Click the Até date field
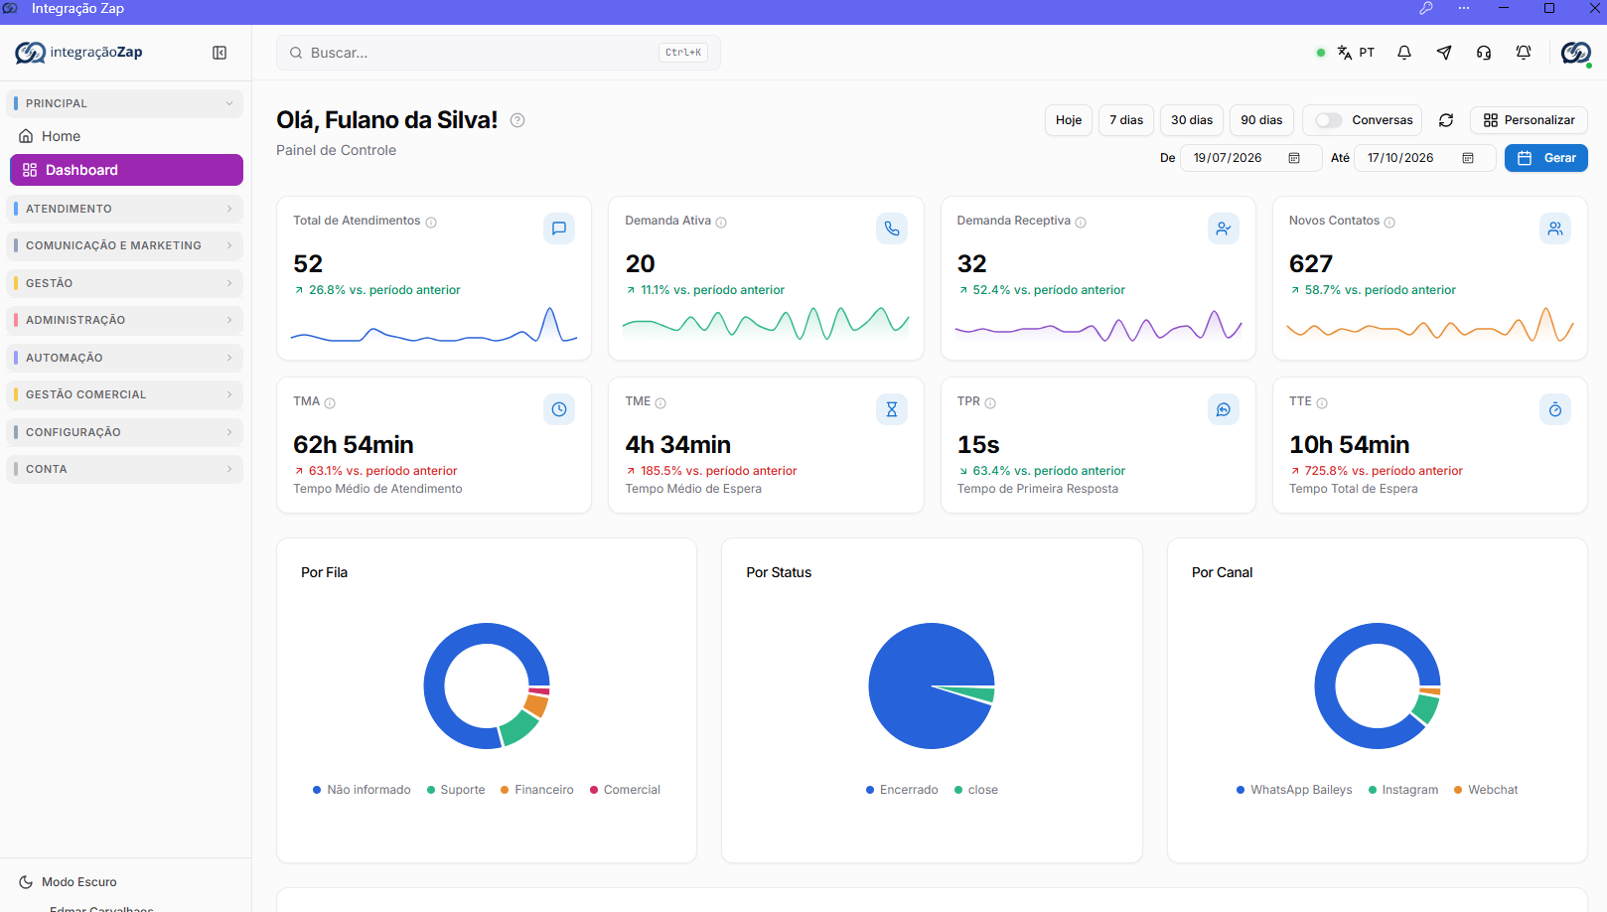Viewport: 1607px width, 912px height. click(1425, 158)
